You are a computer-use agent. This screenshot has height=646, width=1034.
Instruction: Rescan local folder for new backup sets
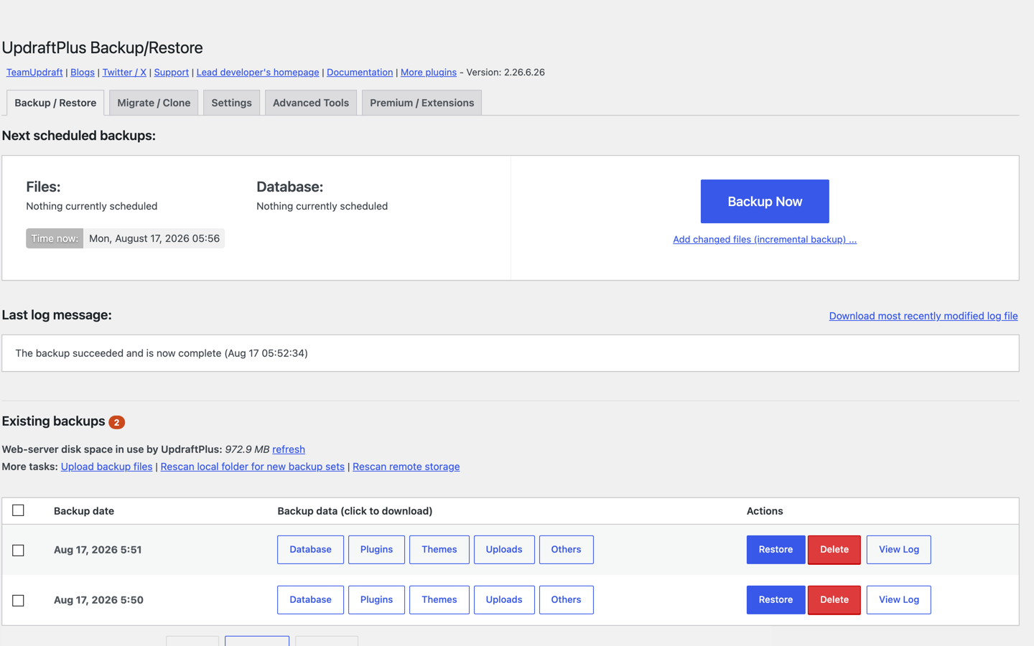click(x=253, y=467)
